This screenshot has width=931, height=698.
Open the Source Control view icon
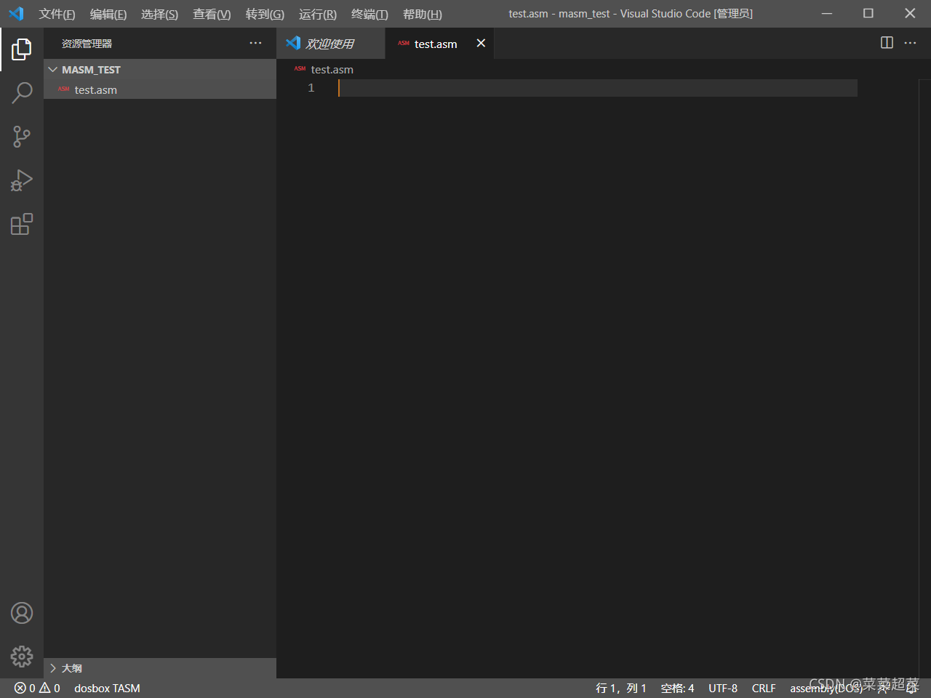click(22, 137)
